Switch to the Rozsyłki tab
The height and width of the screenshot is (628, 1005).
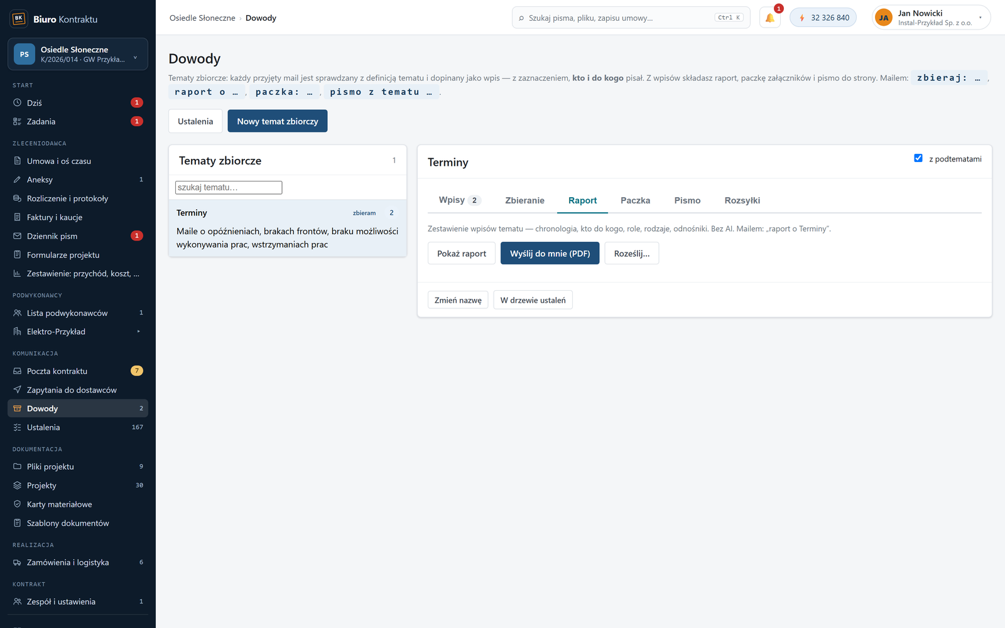click(x=742, y=200)
